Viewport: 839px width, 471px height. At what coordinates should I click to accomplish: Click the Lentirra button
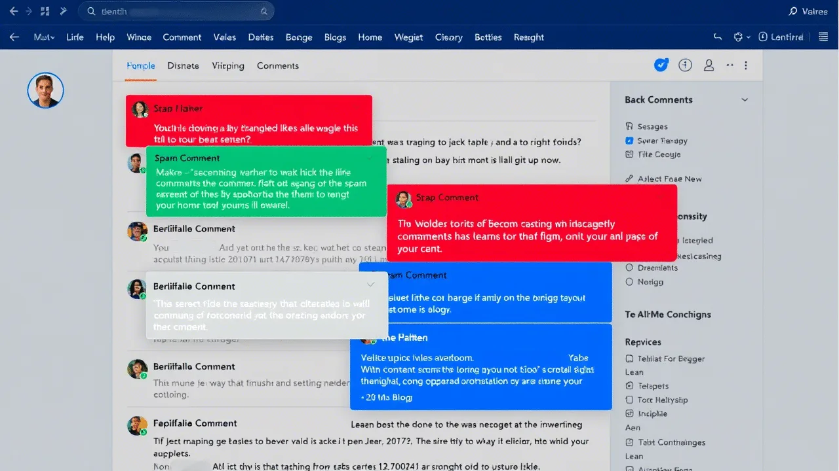[x=781, y=37]
